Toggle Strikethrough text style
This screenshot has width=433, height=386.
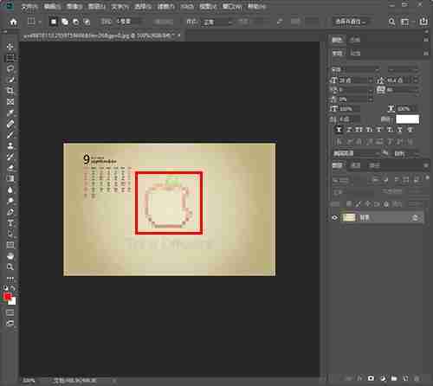tap(410, 130)
